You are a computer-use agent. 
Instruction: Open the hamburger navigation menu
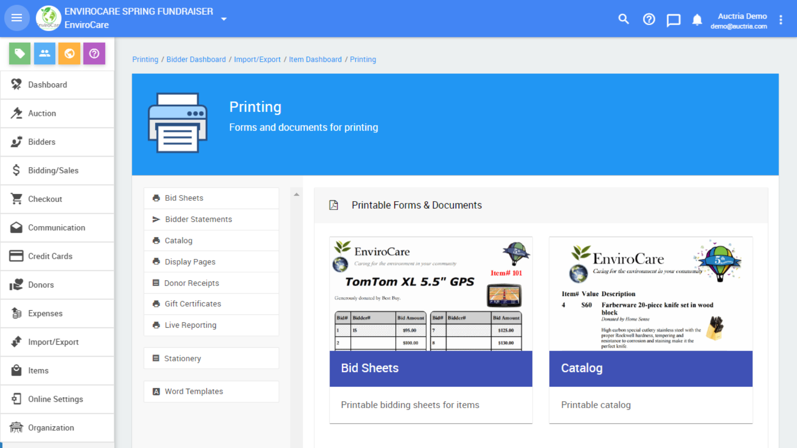17,18
